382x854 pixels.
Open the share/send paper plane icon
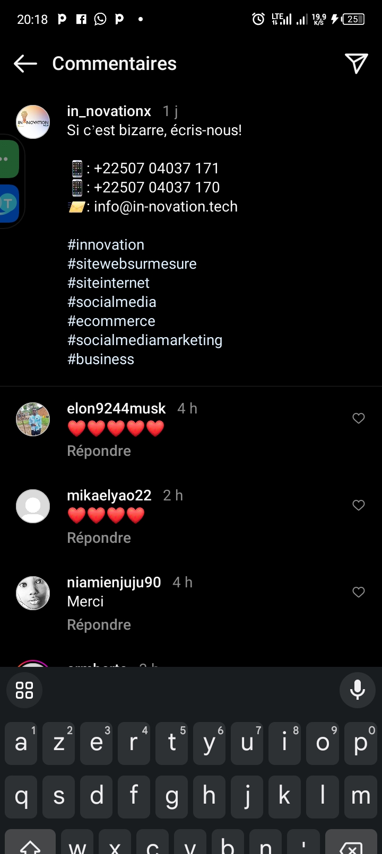pos(356,64)
